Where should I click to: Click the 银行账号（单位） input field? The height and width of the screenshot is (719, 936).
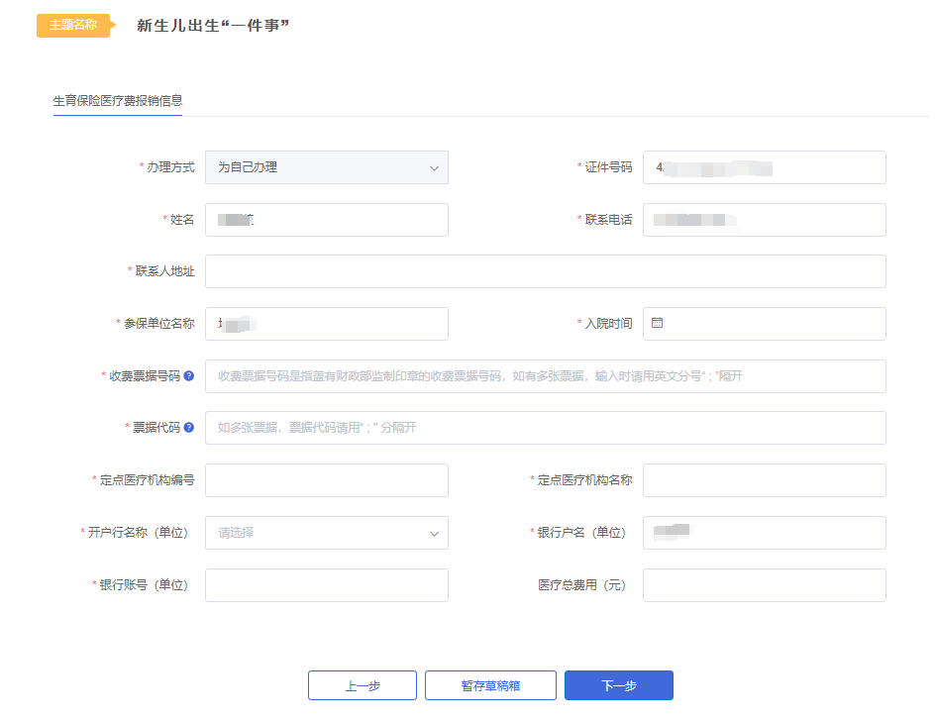[x=327, y=585]
